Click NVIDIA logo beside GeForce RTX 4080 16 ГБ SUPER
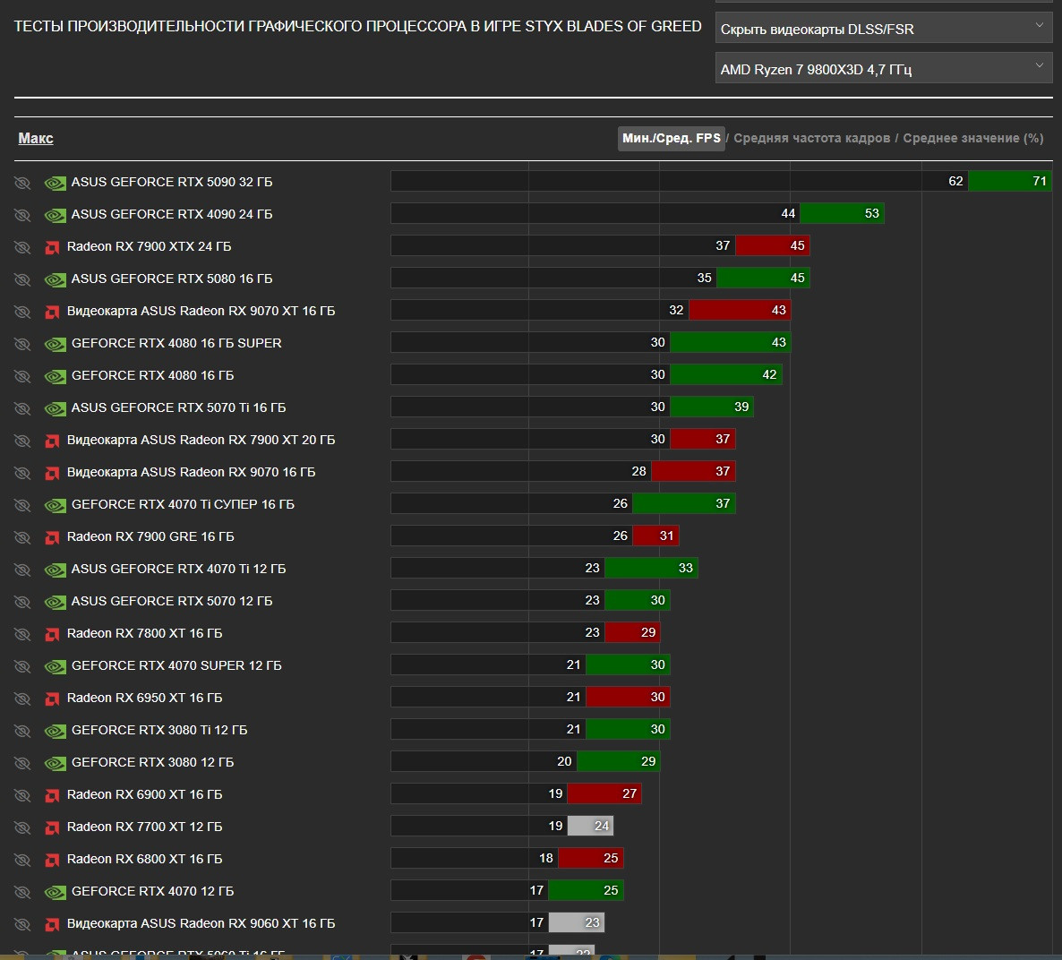1062x960 pixels. pyautogui.click(x=55, y=344)
